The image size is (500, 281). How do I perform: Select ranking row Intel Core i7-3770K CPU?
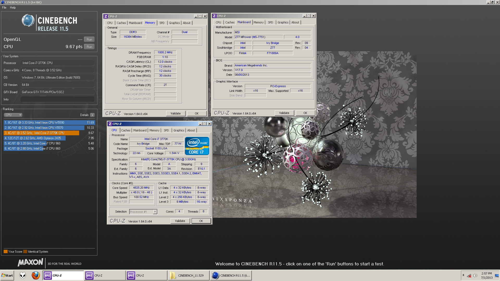(x=49, y=133)
